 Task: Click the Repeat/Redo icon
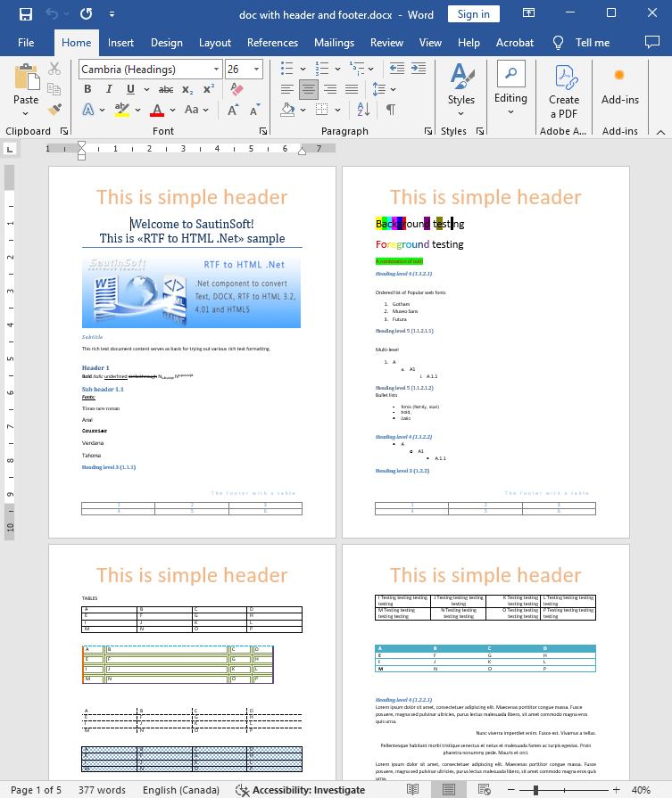coord(86,14)
